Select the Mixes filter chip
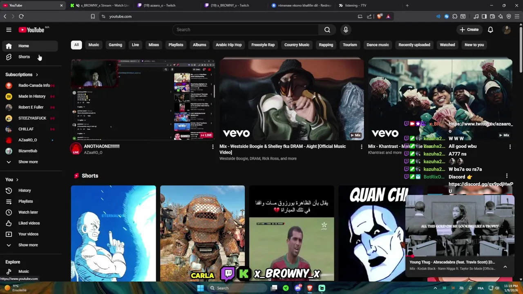523x294 pixels. pyautogui.click(x=154, y=45)
